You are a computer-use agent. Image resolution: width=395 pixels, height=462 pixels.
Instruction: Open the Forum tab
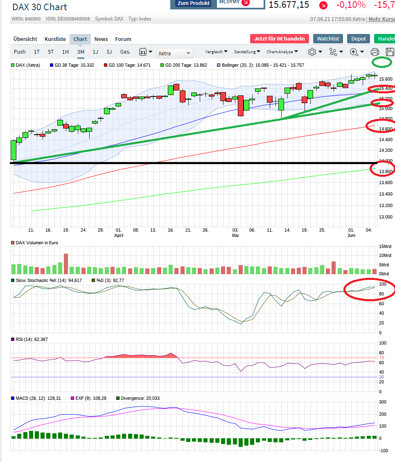tap(123, 39)
